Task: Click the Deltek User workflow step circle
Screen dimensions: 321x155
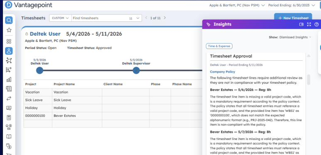Action: [40, 70]
